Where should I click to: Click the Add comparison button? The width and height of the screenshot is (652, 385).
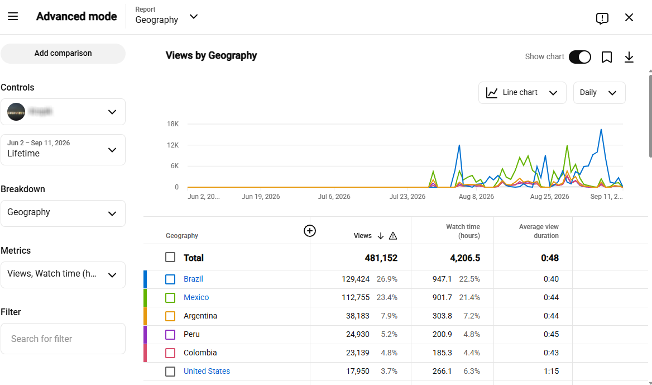click(x=63, y=53)
